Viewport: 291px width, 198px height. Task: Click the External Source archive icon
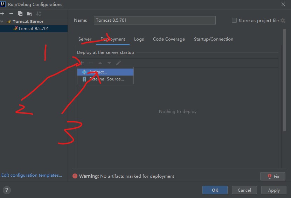(x=84, y=79)
